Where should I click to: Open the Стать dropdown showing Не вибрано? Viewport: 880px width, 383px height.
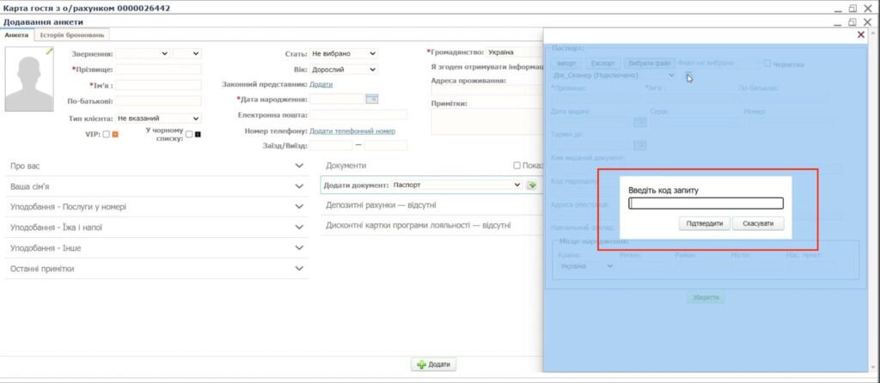[x=344, y=54]
